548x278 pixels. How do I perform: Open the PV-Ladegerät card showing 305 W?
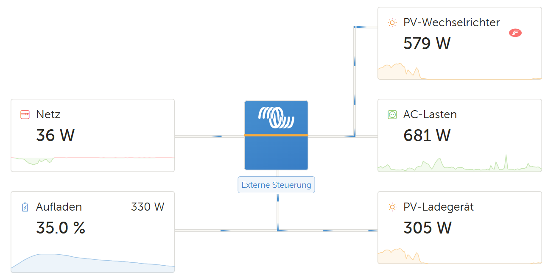[460, 228]
